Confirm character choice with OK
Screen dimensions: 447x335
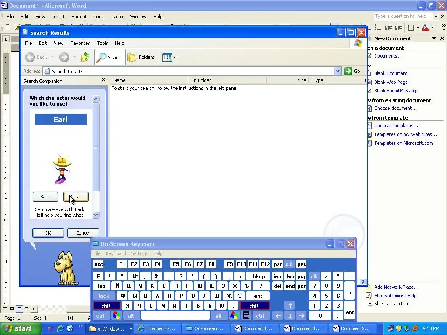pos(48,233)
